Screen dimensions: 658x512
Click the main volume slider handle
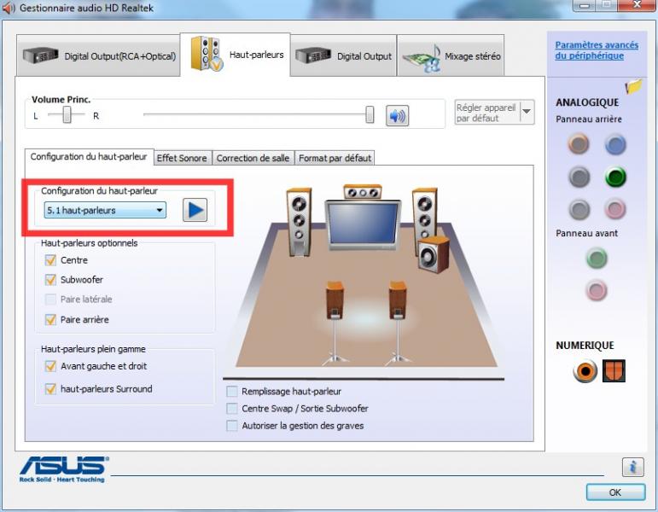click(370, 114)
